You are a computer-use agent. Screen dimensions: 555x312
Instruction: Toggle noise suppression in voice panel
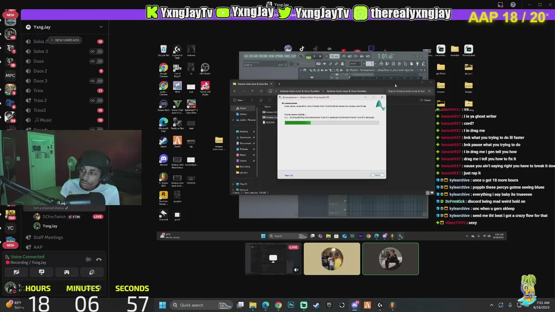[x=88, y=259]
